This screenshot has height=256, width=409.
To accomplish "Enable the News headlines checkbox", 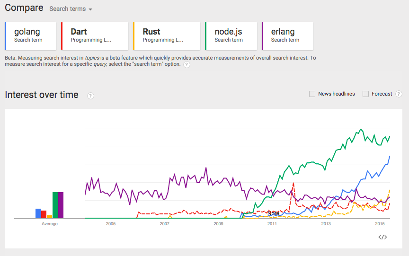I will [312, 94].
